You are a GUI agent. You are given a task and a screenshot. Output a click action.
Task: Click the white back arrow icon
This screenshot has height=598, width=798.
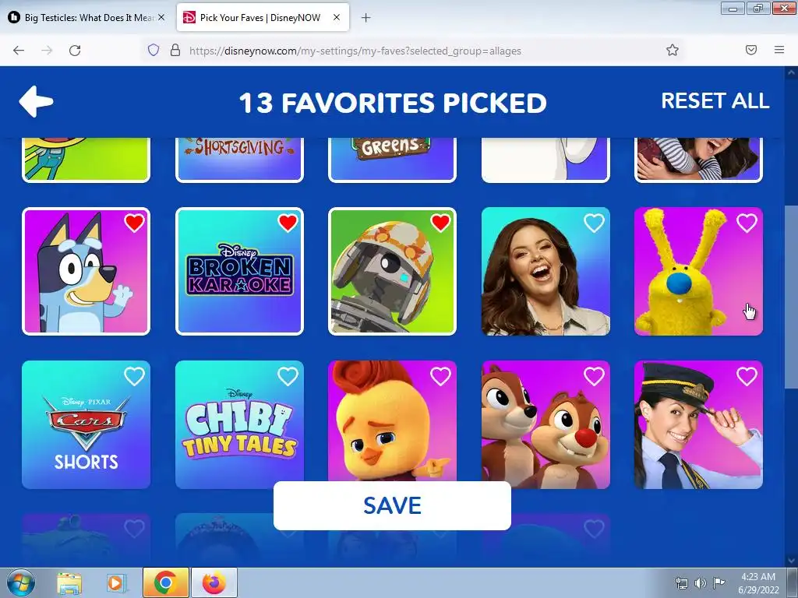(x=36, y=101)
